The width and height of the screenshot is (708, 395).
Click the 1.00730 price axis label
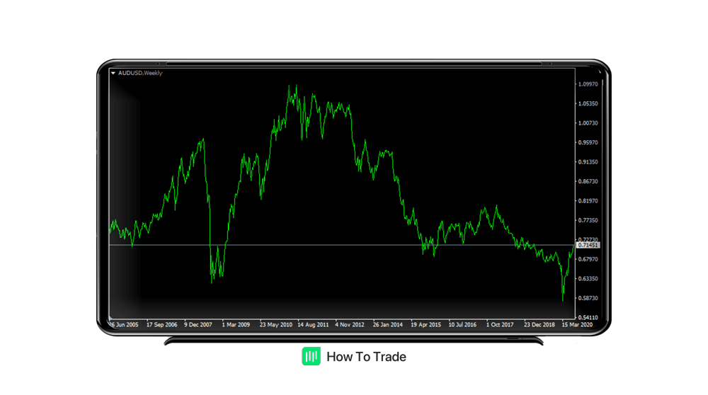tap(588, 123)
